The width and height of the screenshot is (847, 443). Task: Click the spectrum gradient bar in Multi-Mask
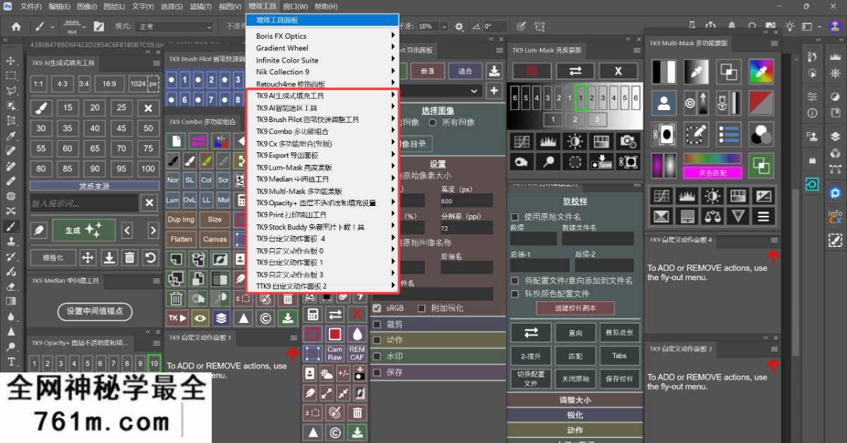coord(712,158)
